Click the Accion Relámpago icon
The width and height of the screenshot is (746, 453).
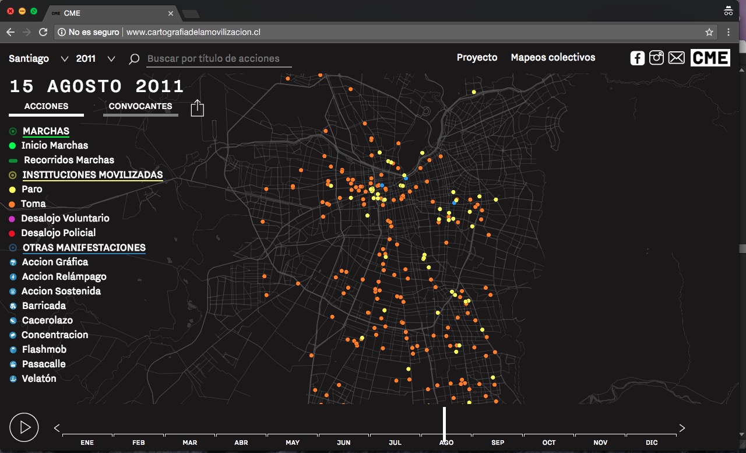pyautogui.click(x=13, y=277)
